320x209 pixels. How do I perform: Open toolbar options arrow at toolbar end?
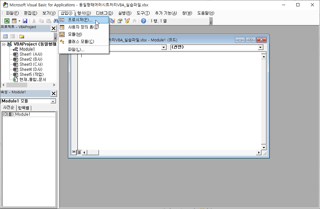point(211,21)
